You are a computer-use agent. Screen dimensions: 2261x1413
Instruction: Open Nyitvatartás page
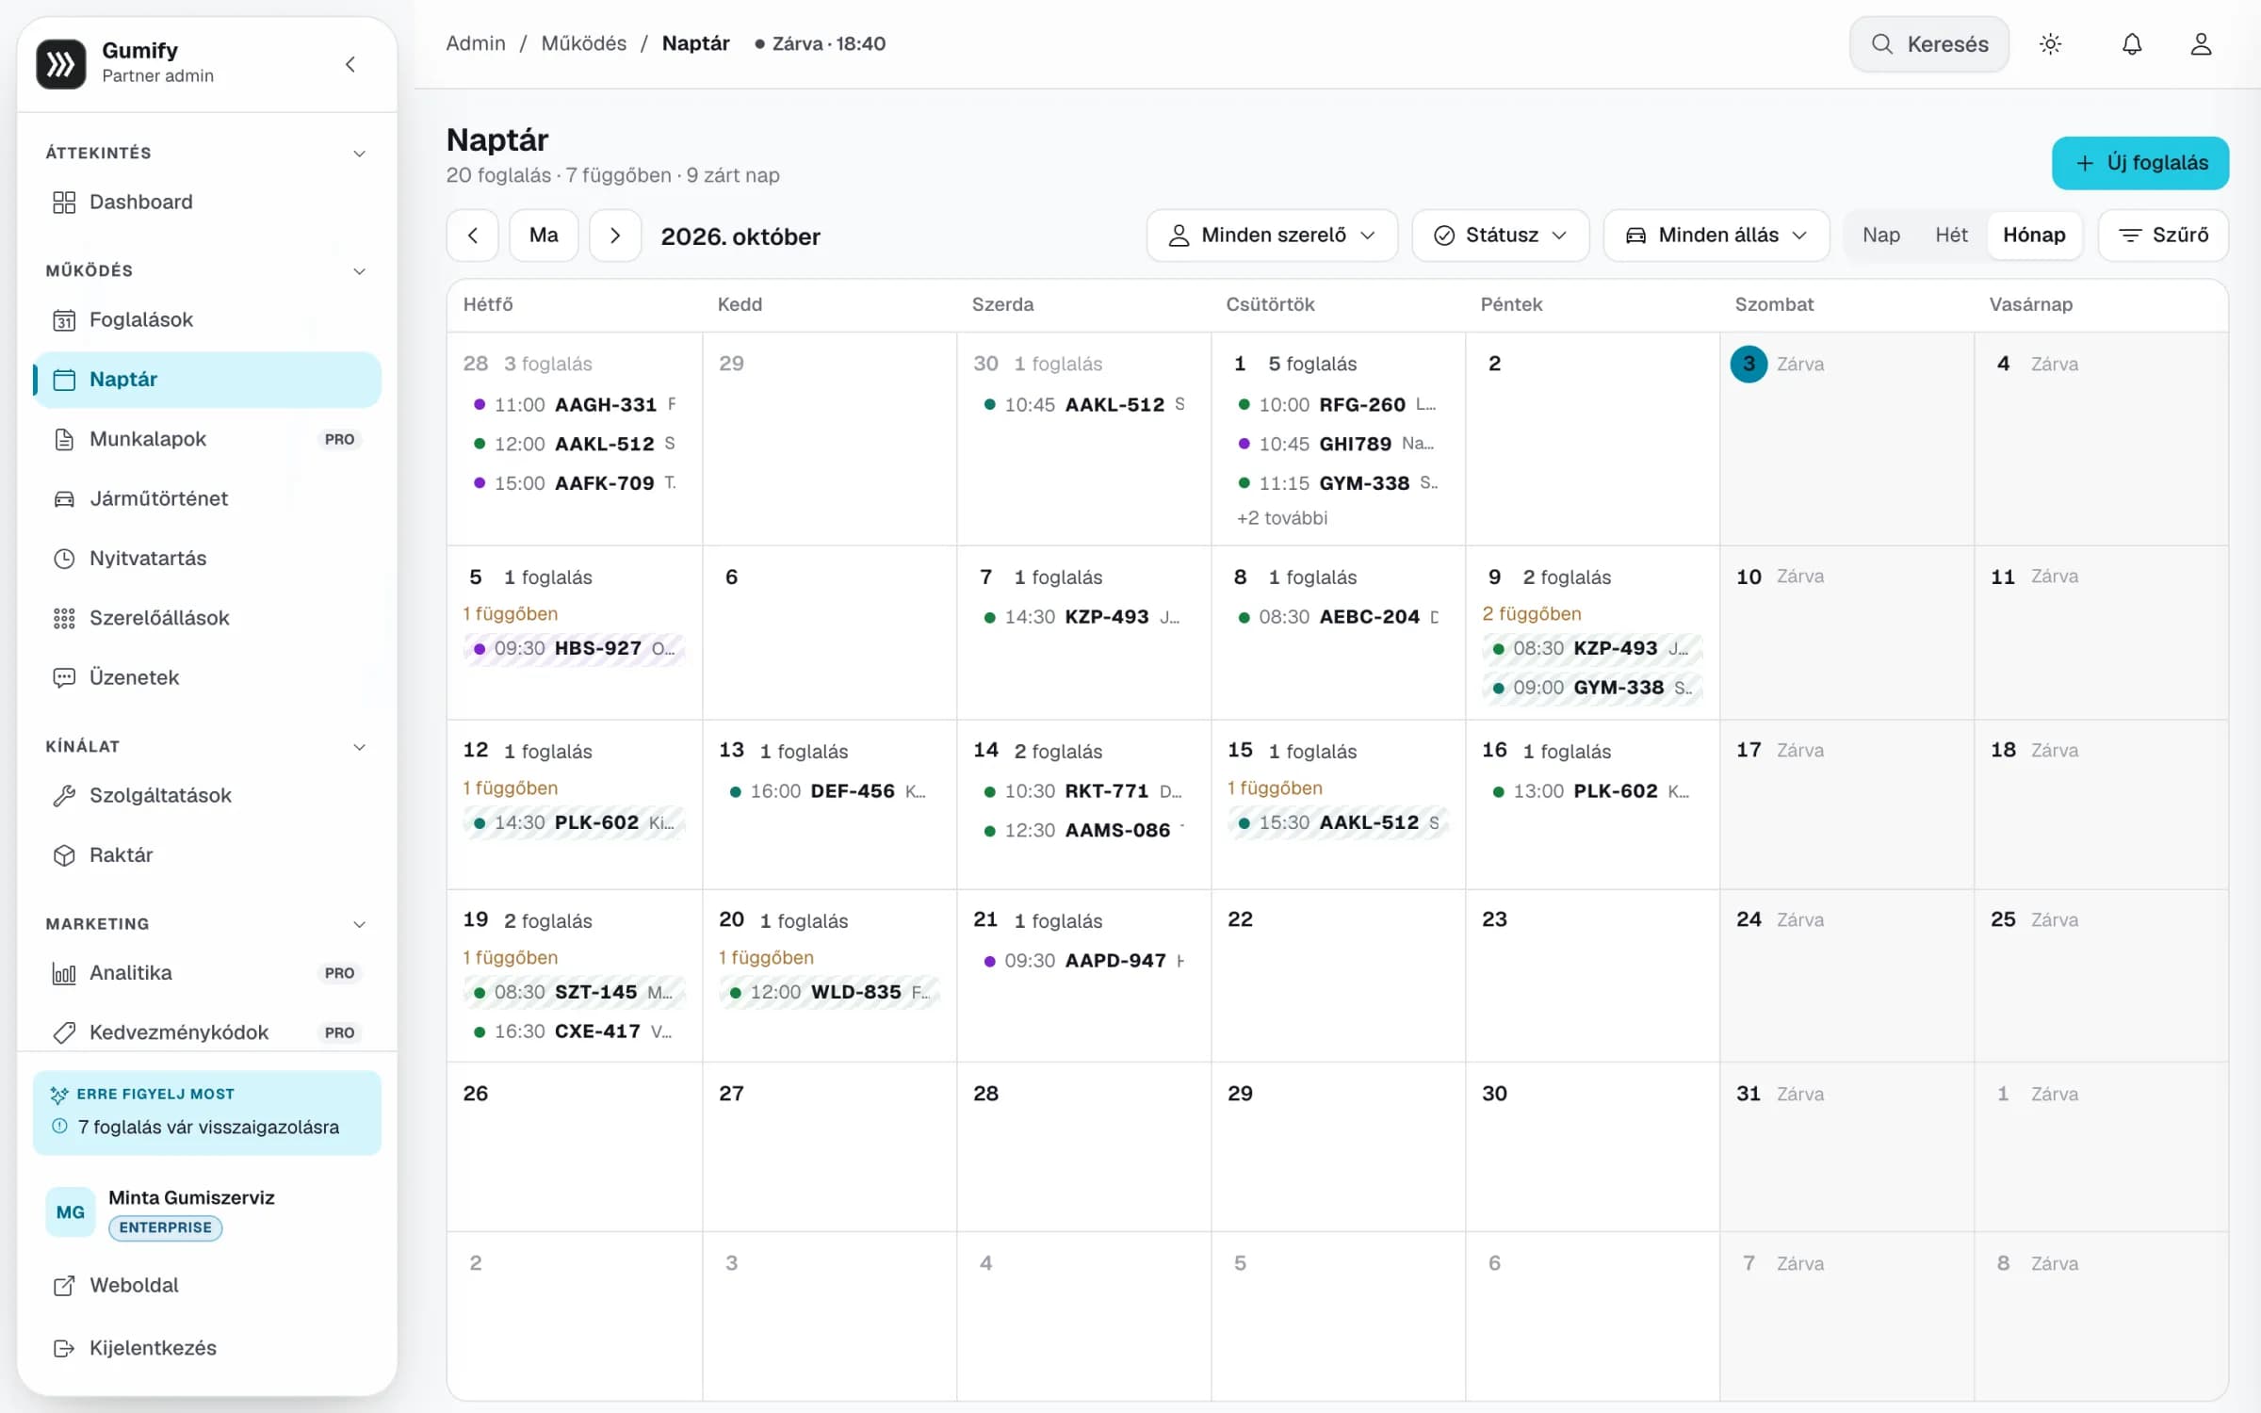207,559
